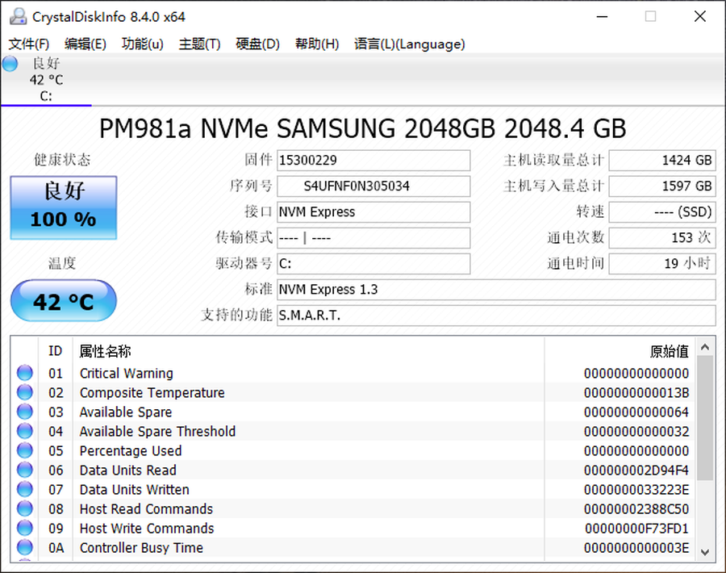
Task: Click the status orb beside Data Units Written
Action: [x=25, y=489]
